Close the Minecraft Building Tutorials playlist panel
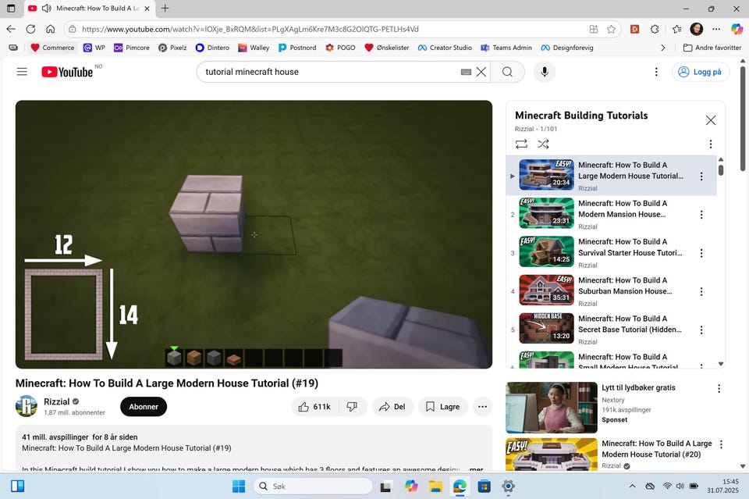This screenshot has height=499, width=749. click(x=711, y=120)
